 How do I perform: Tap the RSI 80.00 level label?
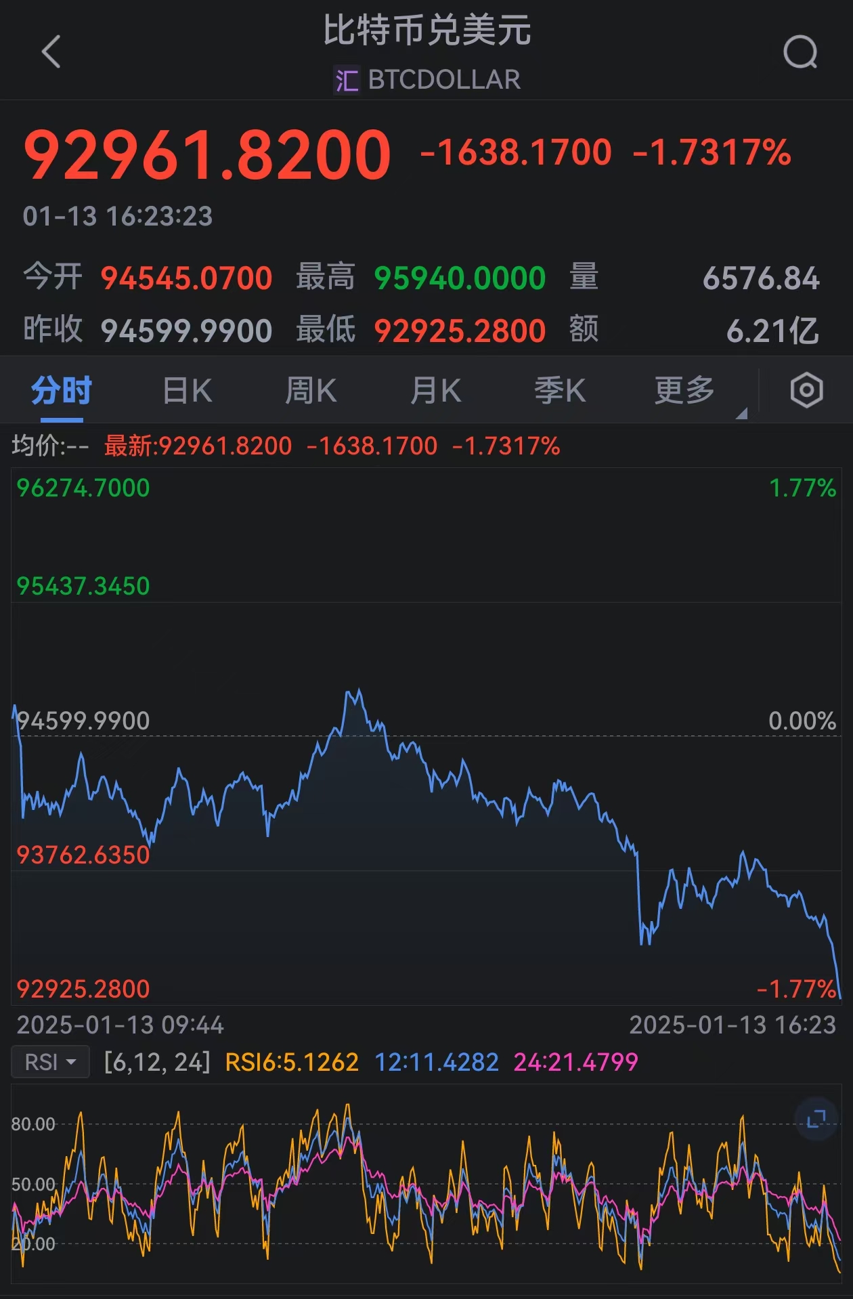coord(32,1124)
